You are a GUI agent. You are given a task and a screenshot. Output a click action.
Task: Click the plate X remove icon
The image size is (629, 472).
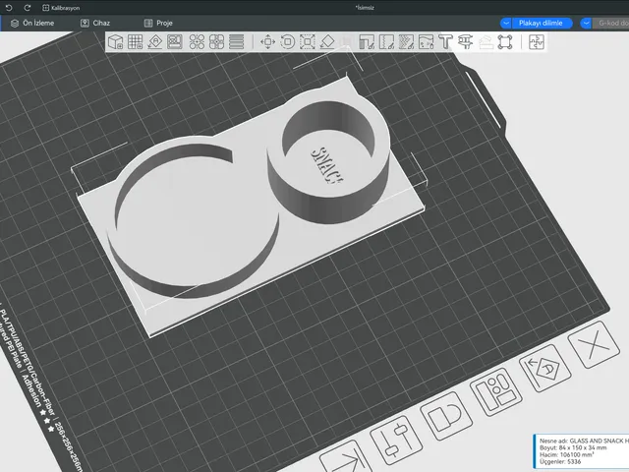click(594, 344)
